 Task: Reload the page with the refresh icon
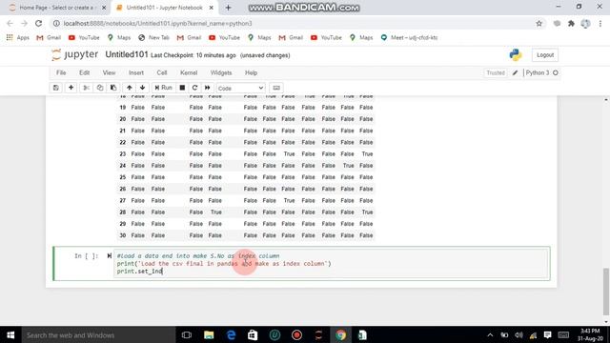[x=38, y=23]
